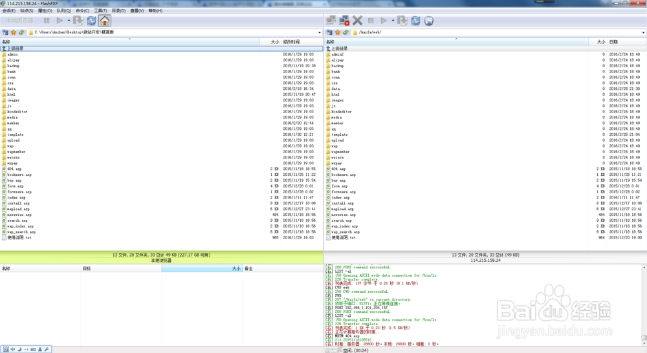This screenshot has width=647, height=353.
Task: Sort the local list by 修改时间 column header
Action: click(x=291, y=42)
